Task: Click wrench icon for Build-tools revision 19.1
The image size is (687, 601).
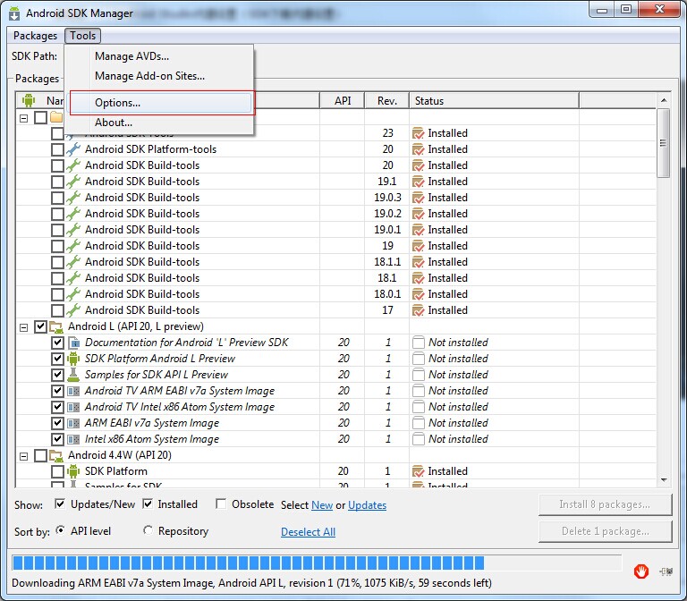Action: tap(73, 182)
